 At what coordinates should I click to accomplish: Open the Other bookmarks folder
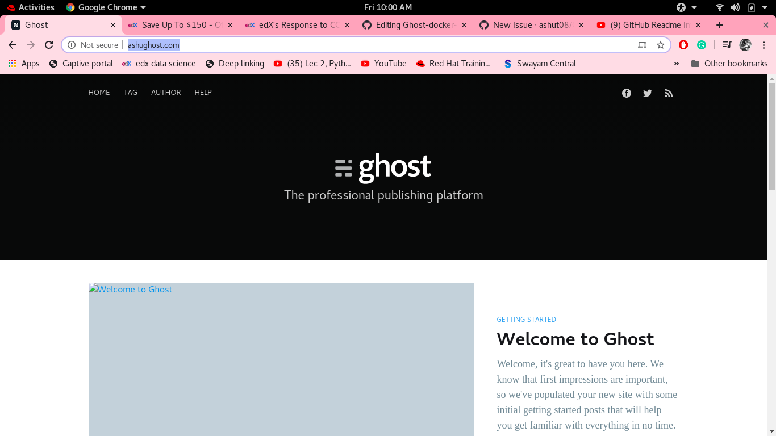(x=729, y=64)
